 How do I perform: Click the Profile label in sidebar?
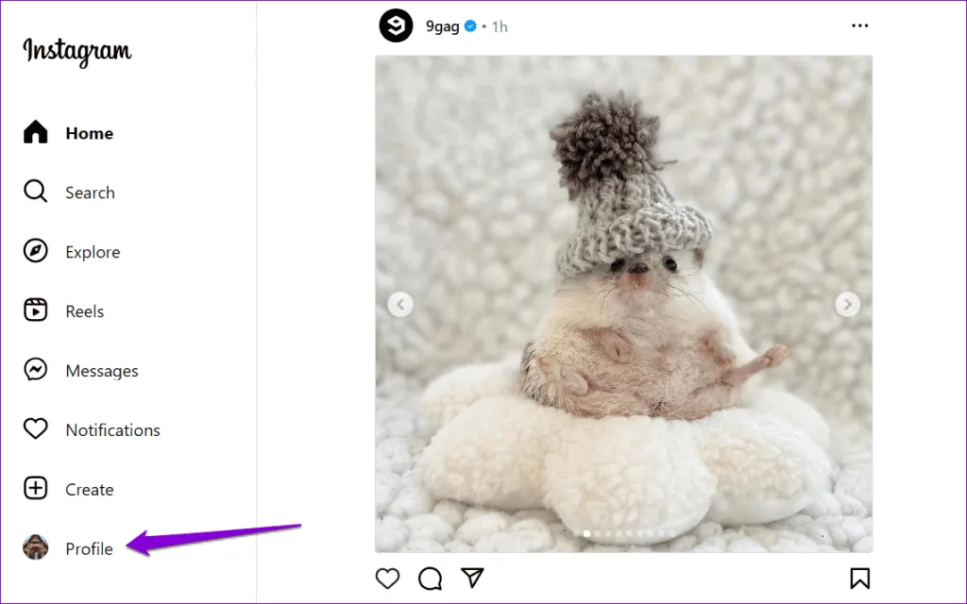coord(89,548)
